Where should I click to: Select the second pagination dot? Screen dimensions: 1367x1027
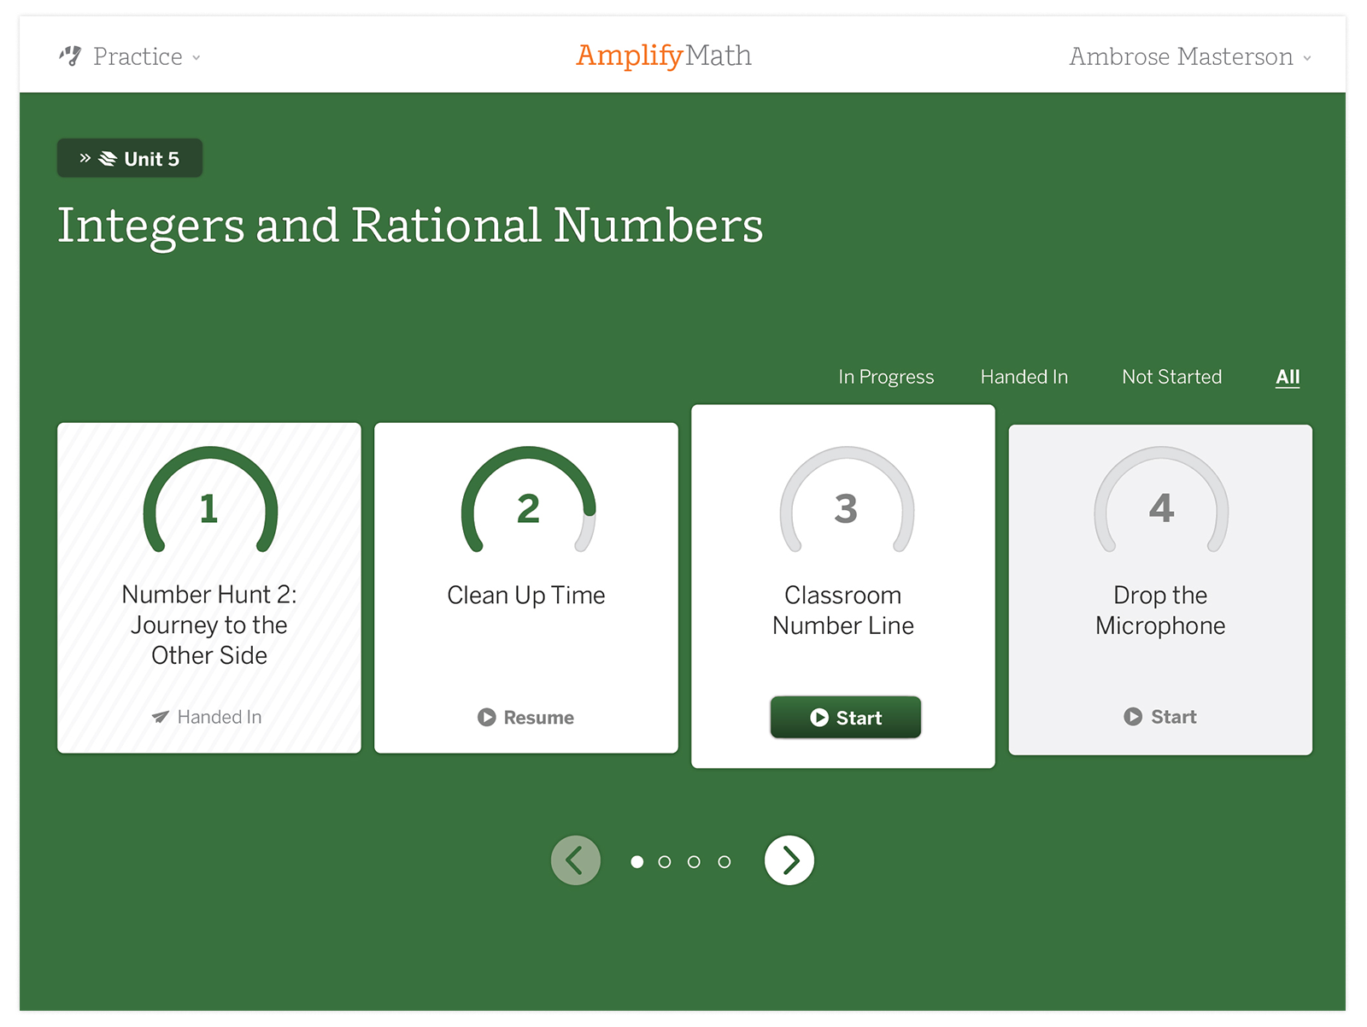pos(665,862)
